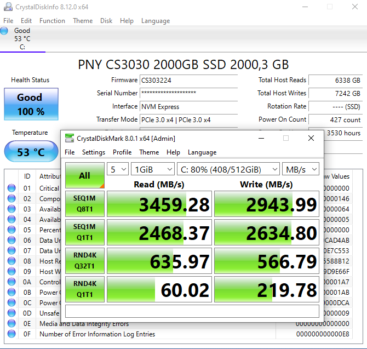The height and width of the screenshot is (349, 367).
Task: Click Total Host Writes value 7242 GB
Action: click(335, 93)
